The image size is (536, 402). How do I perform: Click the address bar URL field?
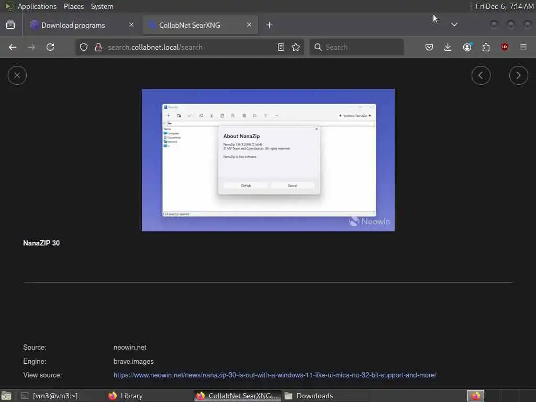coord(189,47)
